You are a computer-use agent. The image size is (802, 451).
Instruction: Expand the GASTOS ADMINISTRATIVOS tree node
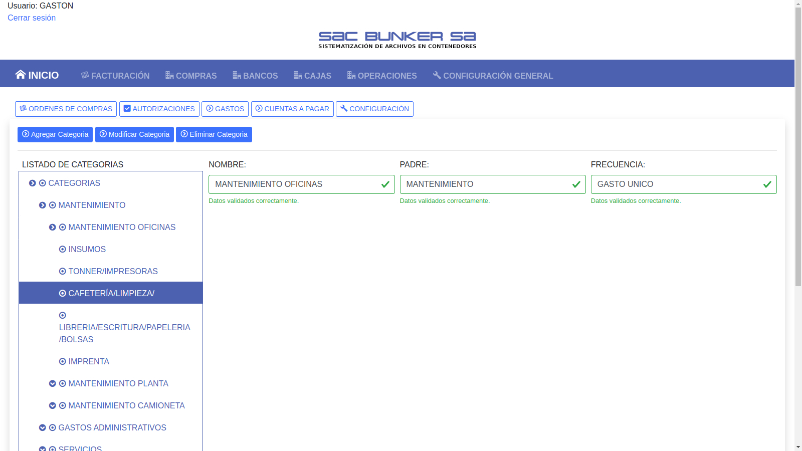[43, 428]
